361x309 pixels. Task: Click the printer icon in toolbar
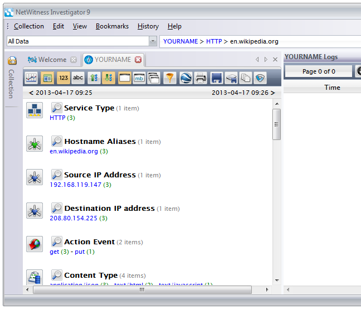(x=201, y=78)
